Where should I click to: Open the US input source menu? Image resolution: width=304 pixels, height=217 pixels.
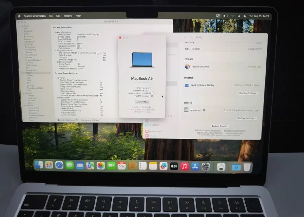pyautogui.click(x=218, y=16)
